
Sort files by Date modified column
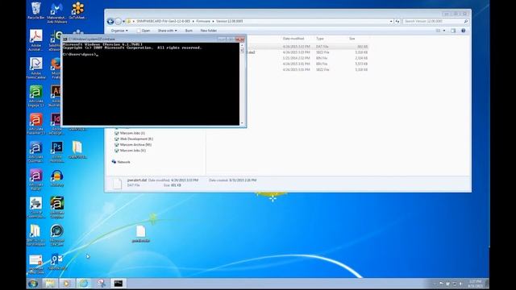[x=293, y=39]
